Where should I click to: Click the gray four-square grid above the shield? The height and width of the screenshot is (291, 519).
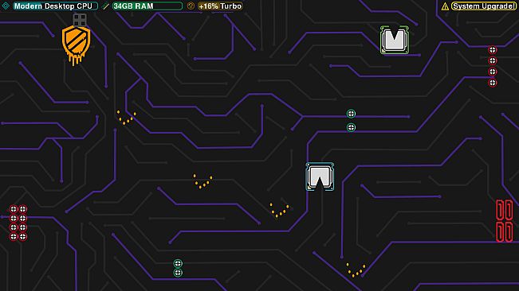point(80,20)
